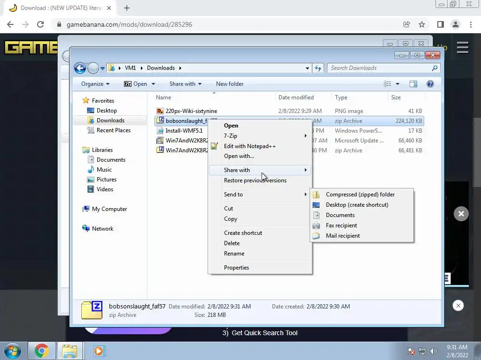
Task: Open the Share with toolbar dropdown
Action: [x=185, y=84]
